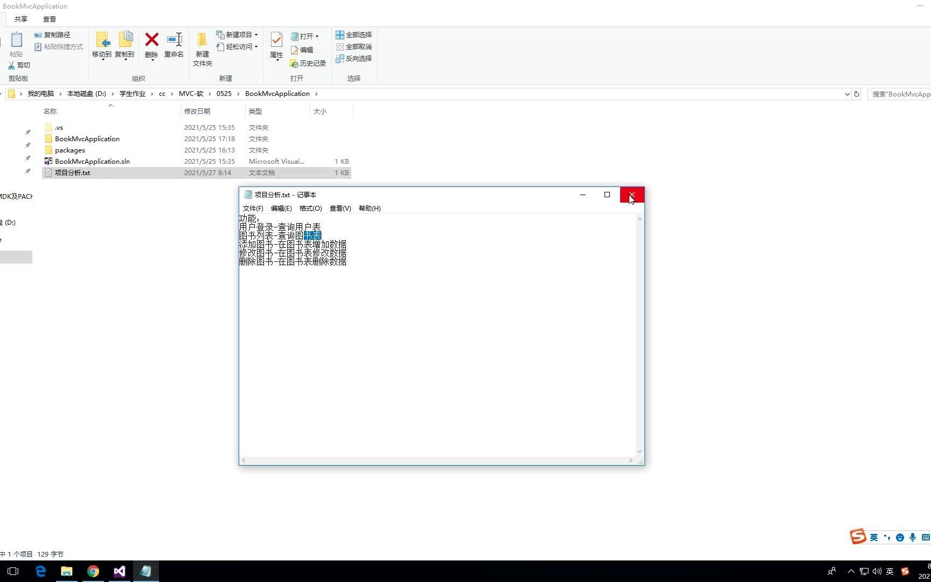
Task: Click Select none (全部取消)
Action: [x=353, y=47]
